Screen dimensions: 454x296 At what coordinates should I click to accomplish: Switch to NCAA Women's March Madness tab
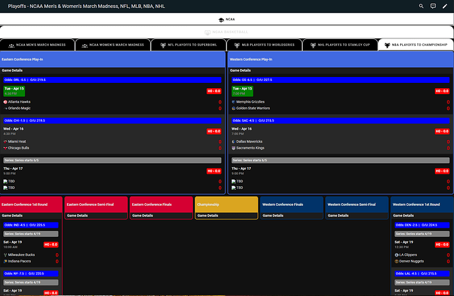pos(113,45)
